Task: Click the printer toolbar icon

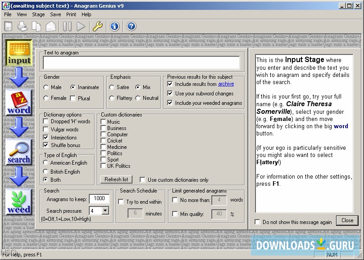Action: (23, 26)
